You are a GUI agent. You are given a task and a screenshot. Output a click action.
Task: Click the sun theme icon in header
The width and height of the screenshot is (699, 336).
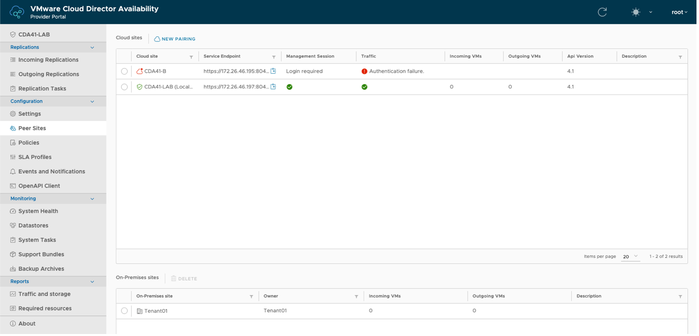[636, 12]
